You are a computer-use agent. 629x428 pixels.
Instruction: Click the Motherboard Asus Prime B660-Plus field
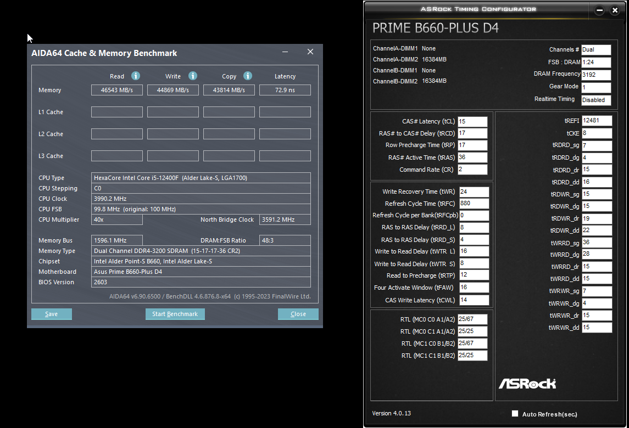[201, 272]
